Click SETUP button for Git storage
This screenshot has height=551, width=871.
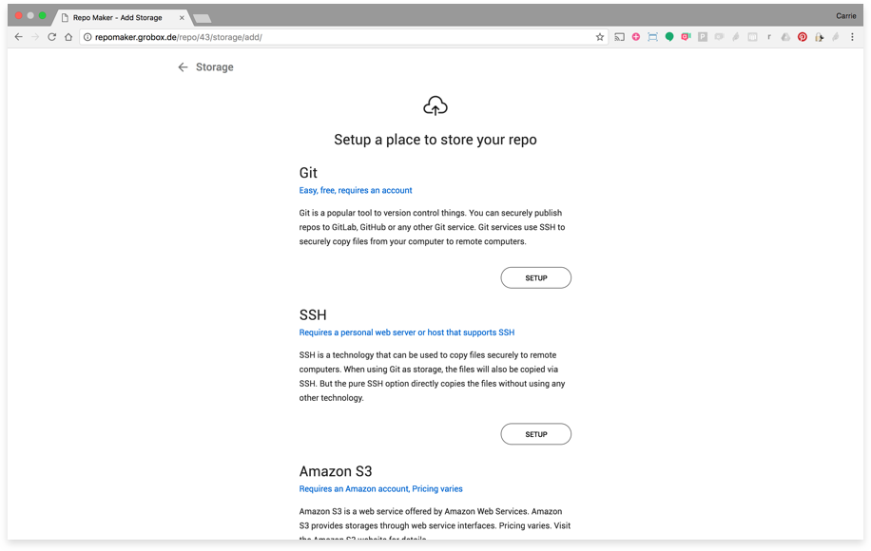pos(535,277)
